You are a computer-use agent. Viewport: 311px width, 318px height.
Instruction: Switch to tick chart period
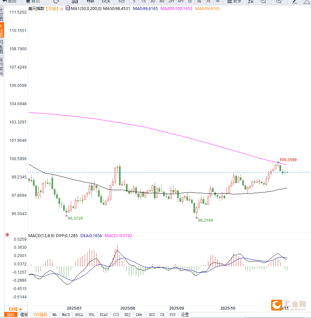click(106, 1)
